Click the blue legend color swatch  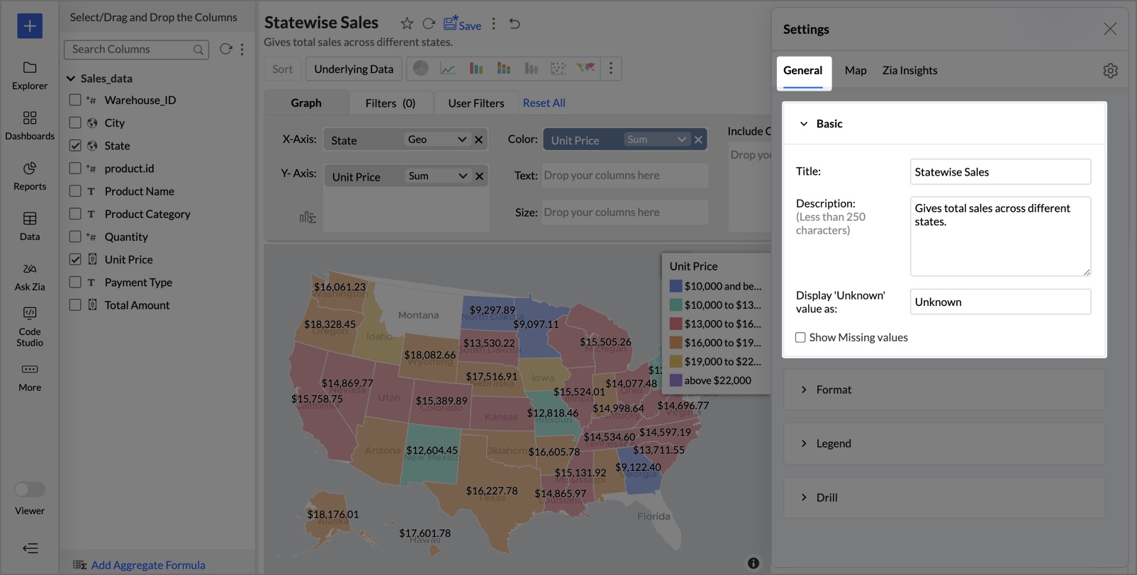click(676, 286)
